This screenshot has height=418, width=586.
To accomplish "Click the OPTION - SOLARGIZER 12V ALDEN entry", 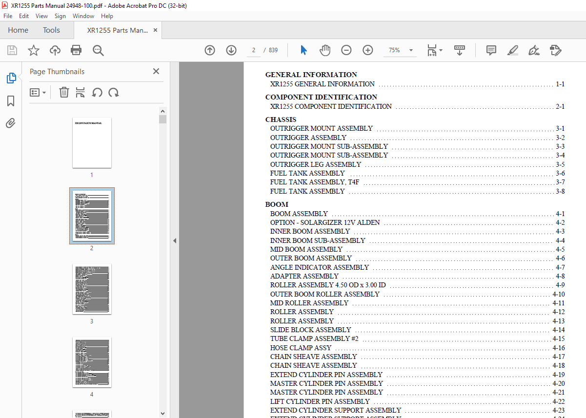I will 417,222.
